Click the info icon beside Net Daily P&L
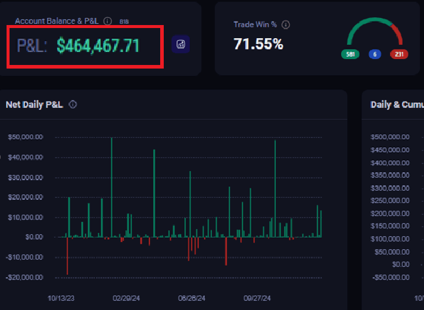The width and height of the screenshot is (424, 310). (x=73, y=104)
